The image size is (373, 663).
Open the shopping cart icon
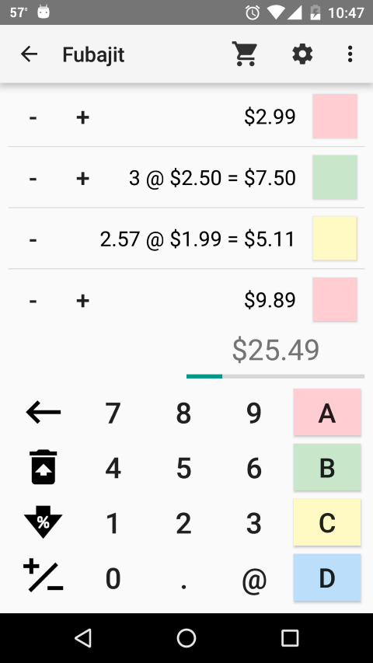(x=245, y=54)
